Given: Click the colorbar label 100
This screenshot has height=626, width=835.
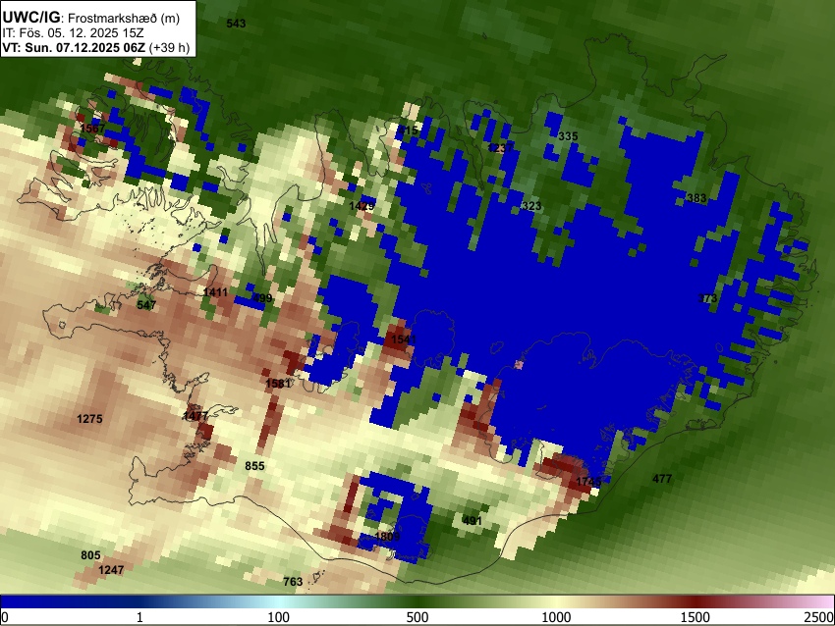Looking at the screenshot, I should point(279,617).
